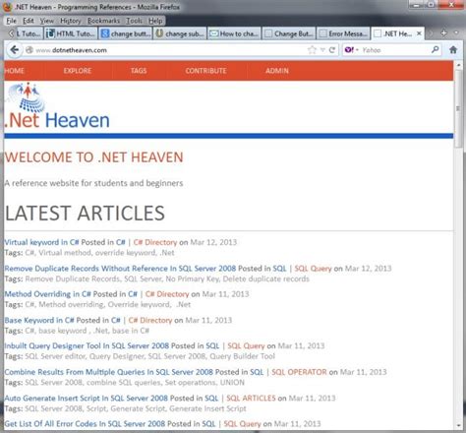Open the View menu
This screenshot has height=433, width=466.
point(47,21)
